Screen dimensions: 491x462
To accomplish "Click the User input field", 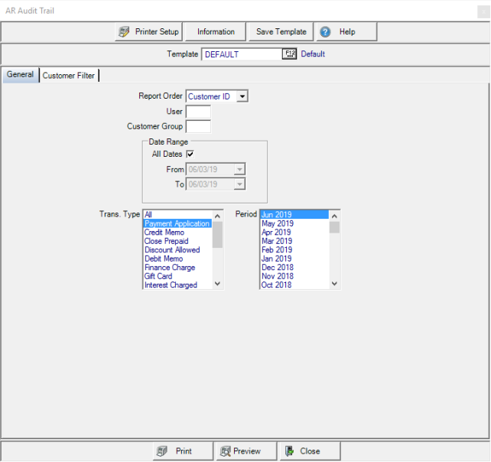I will [x=198, y=112].
